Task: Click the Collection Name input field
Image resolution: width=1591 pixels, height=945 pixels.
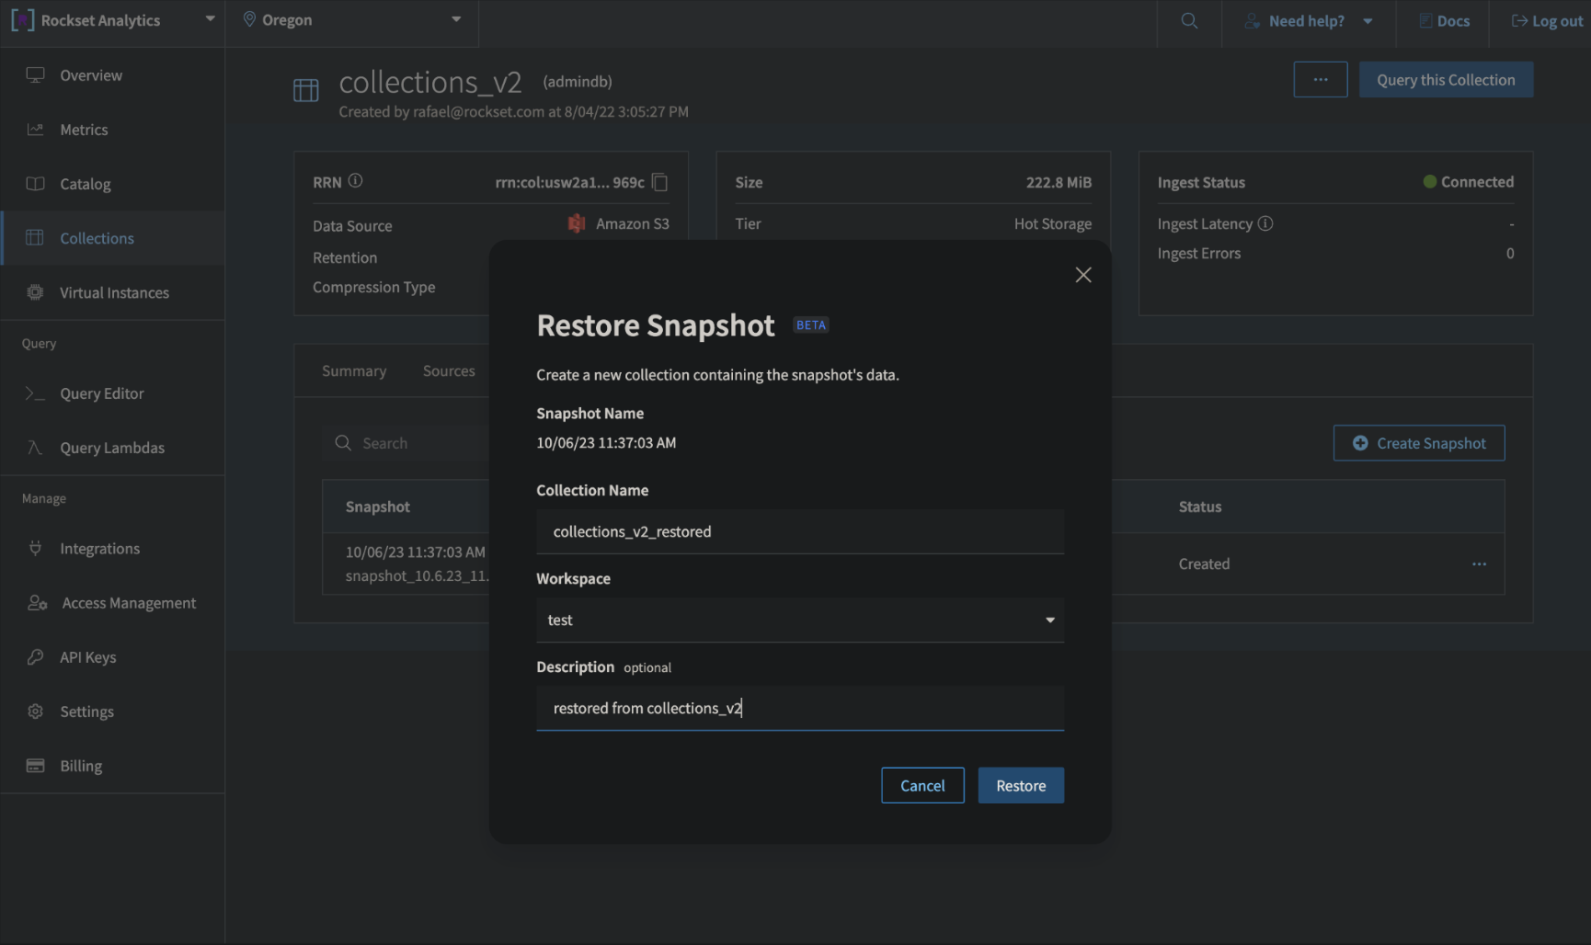Action: (x=800, y=532)
